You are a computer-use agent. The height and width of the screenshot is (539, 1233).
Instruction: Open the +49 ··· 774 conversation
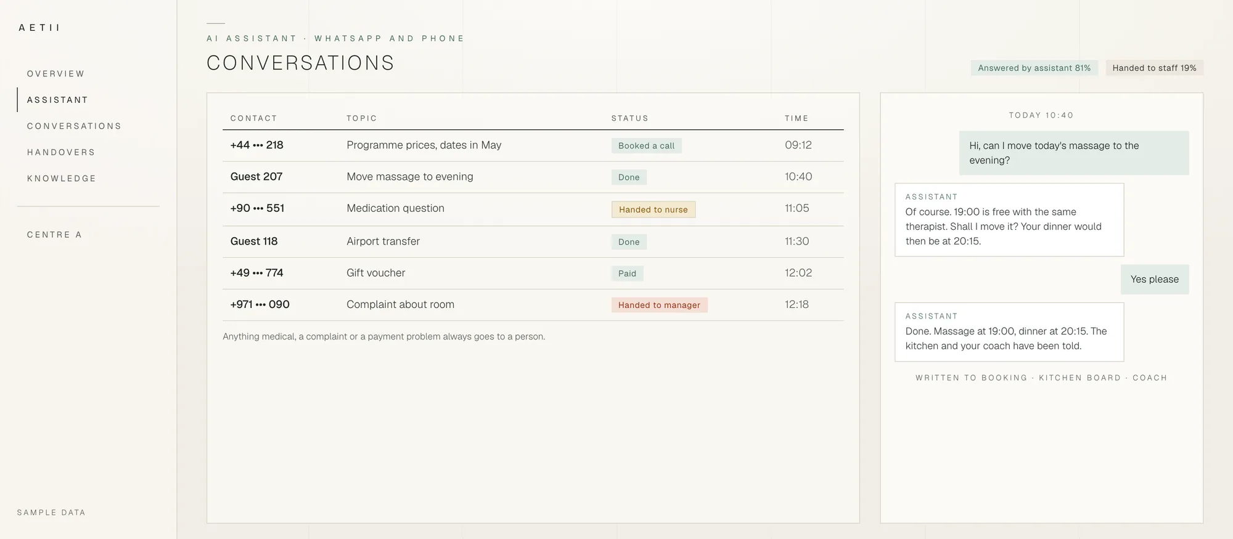click(x=533, y=273)
